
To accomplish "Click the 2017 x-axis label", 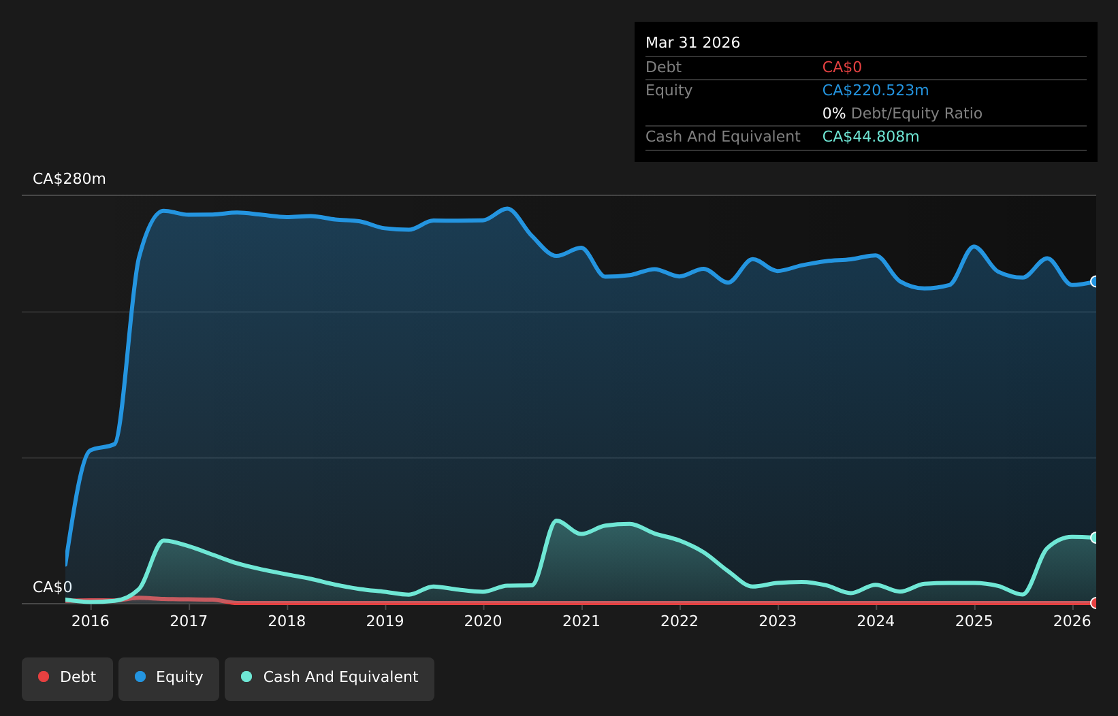I will [189, 621].
